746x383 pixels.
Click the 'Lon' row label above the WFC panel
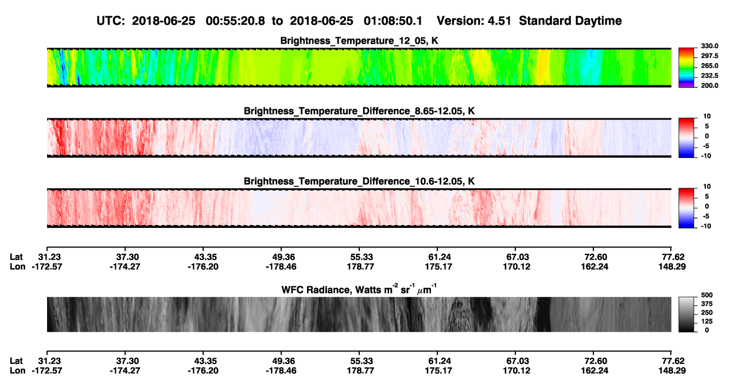pos(18,266)
